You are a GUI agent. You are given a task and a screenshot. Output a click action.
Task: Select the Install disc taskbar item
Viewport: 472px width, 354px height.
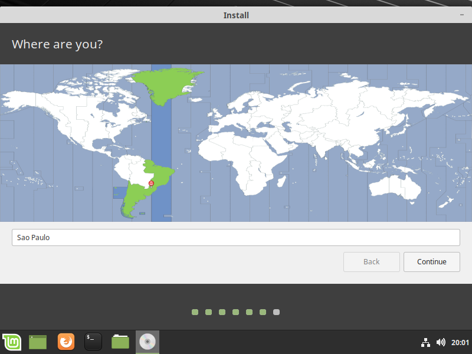pos(147,342)
